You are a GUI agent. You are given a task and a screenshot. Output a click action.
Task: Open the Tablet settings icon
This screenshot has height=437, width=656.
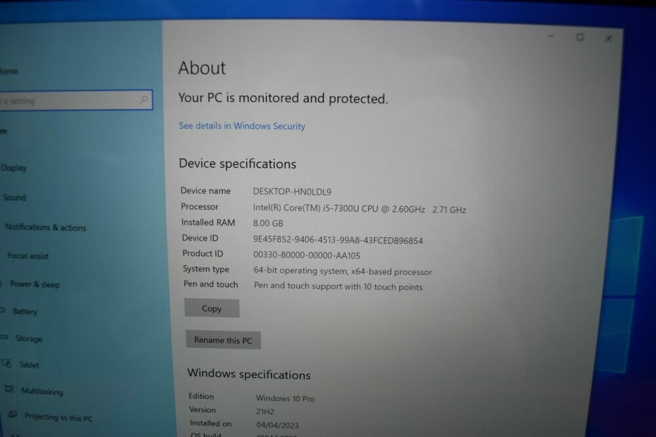click(x=7, y=364)
